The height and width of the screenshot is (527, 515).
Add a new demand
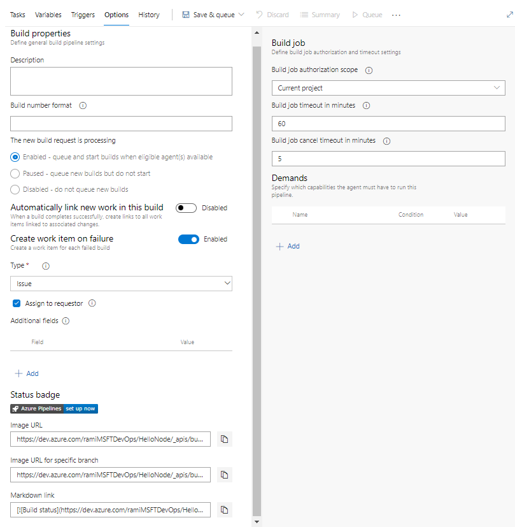point(288,247)
